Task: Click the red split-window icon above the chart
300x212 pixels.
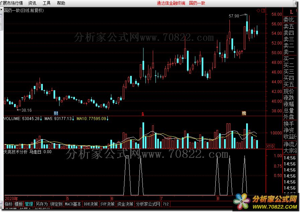Action: pyautogui.click(x=263, y=10)
